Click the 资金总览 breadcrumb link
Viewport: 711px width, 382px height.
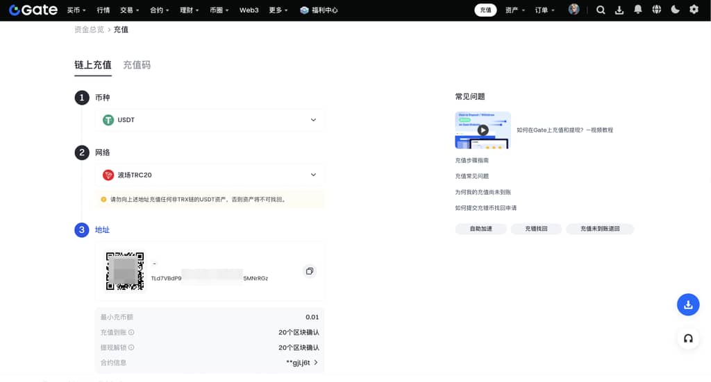(x=89, y=30)
